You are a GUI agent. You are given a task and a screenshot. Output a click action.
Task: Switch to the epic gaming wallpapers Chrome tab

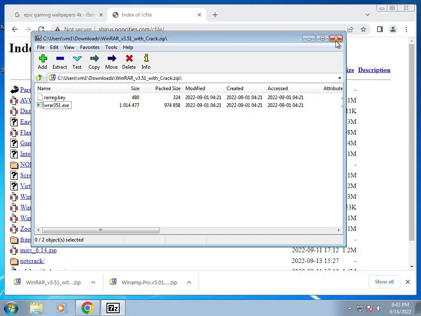[x=59, y=15]
